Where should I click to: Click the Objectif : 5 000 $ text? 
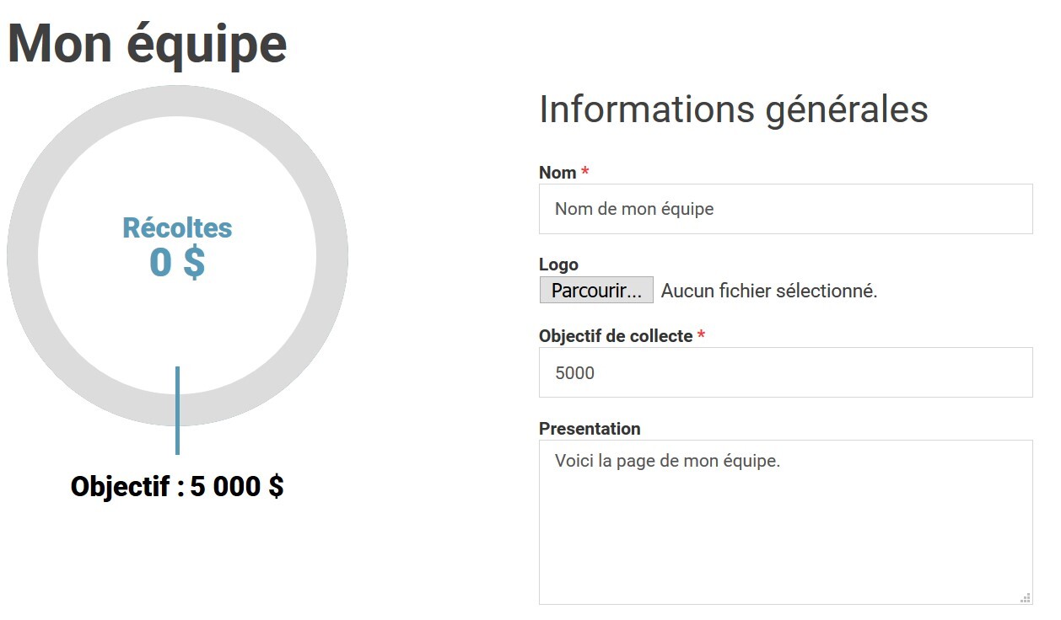[x=178, y=486]
